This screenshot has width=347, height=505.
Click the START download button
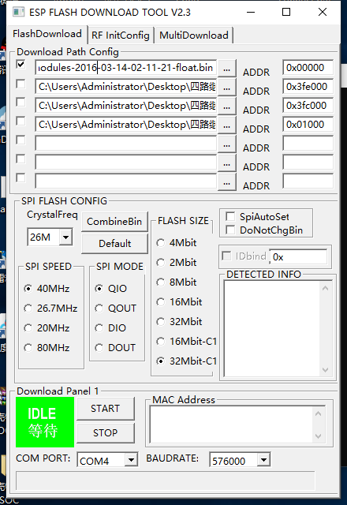point(105,409)
